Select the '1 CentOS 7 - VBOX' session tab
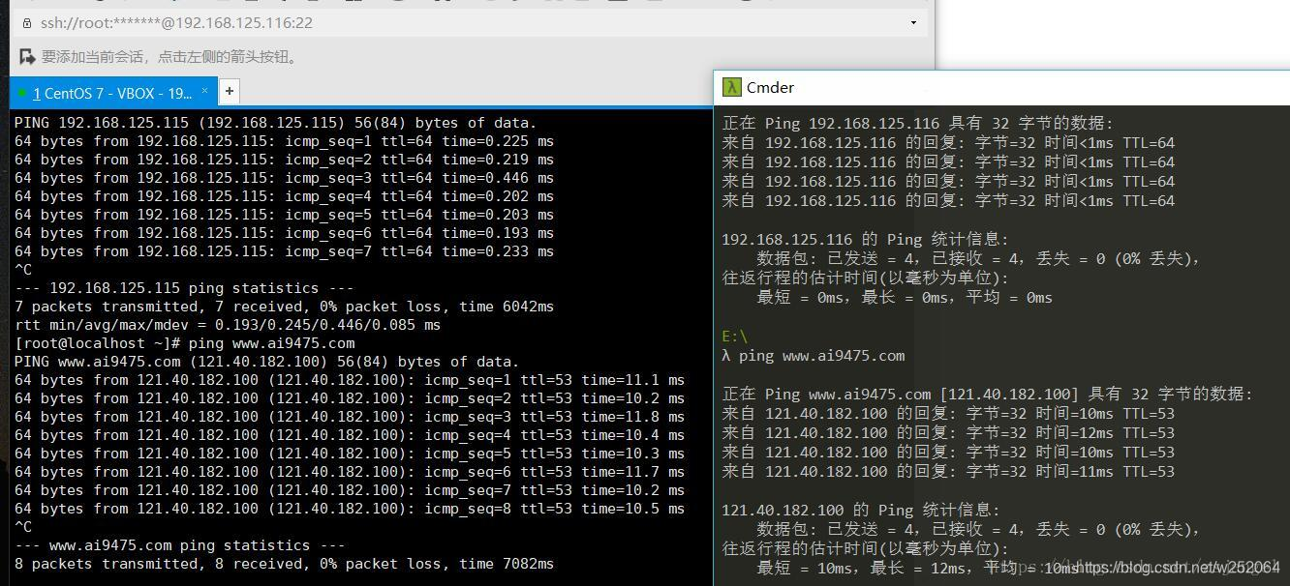1290x586 pixels. coord(112,93)
